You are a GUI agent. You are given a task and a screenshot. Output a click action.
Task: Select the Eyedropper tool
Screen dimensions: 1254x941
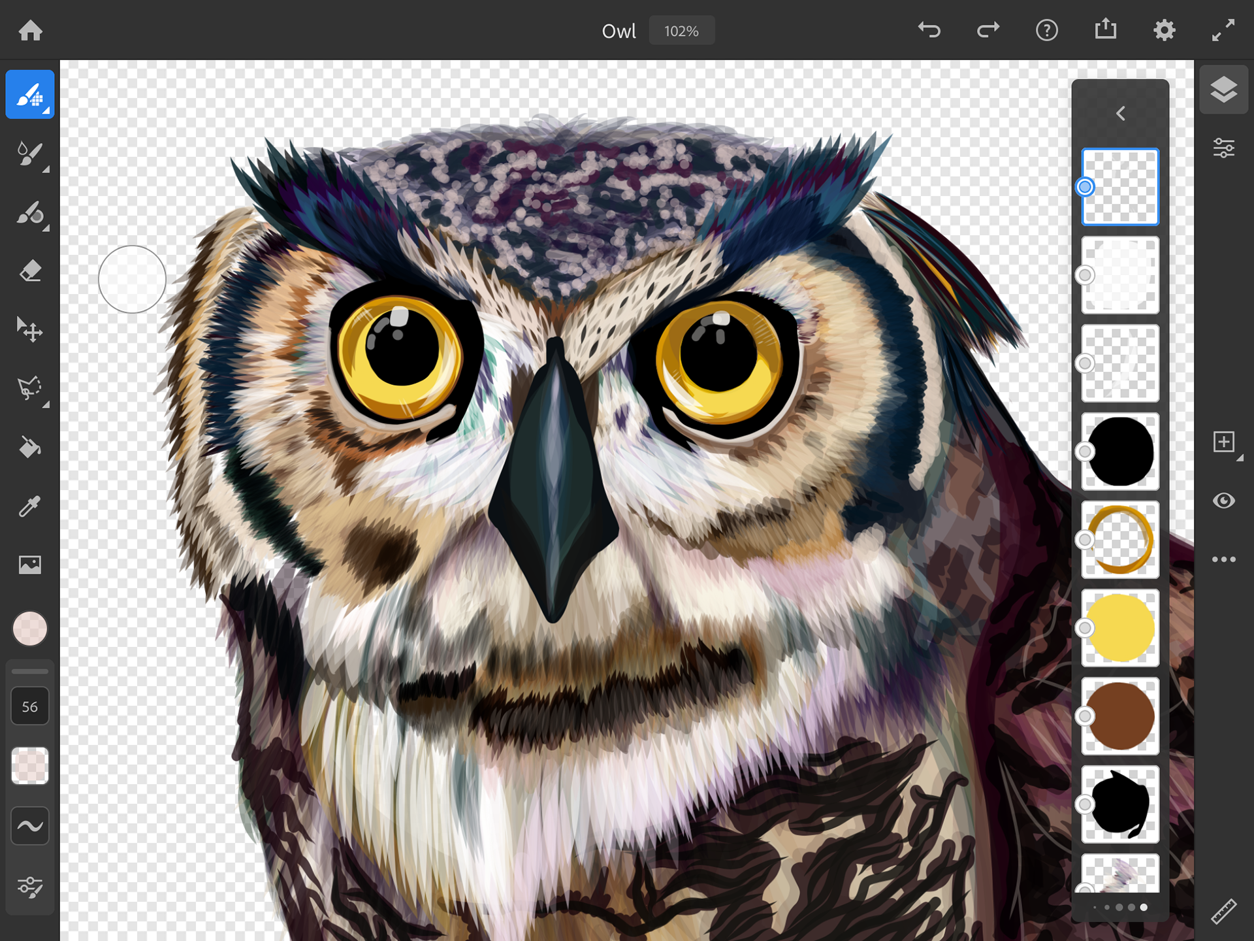[30, 506]
